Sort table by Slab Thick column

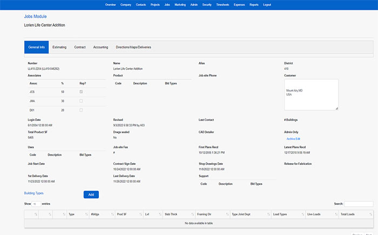179,214
